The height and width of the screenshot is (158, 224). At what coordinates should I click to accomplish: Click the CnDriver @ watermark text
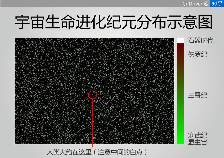[x=196, y=3]
